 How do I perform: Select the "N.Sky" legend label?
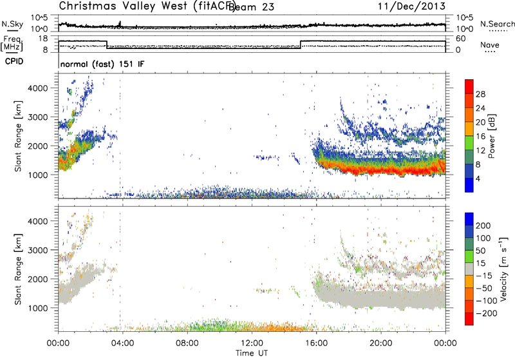click(12, 24)
